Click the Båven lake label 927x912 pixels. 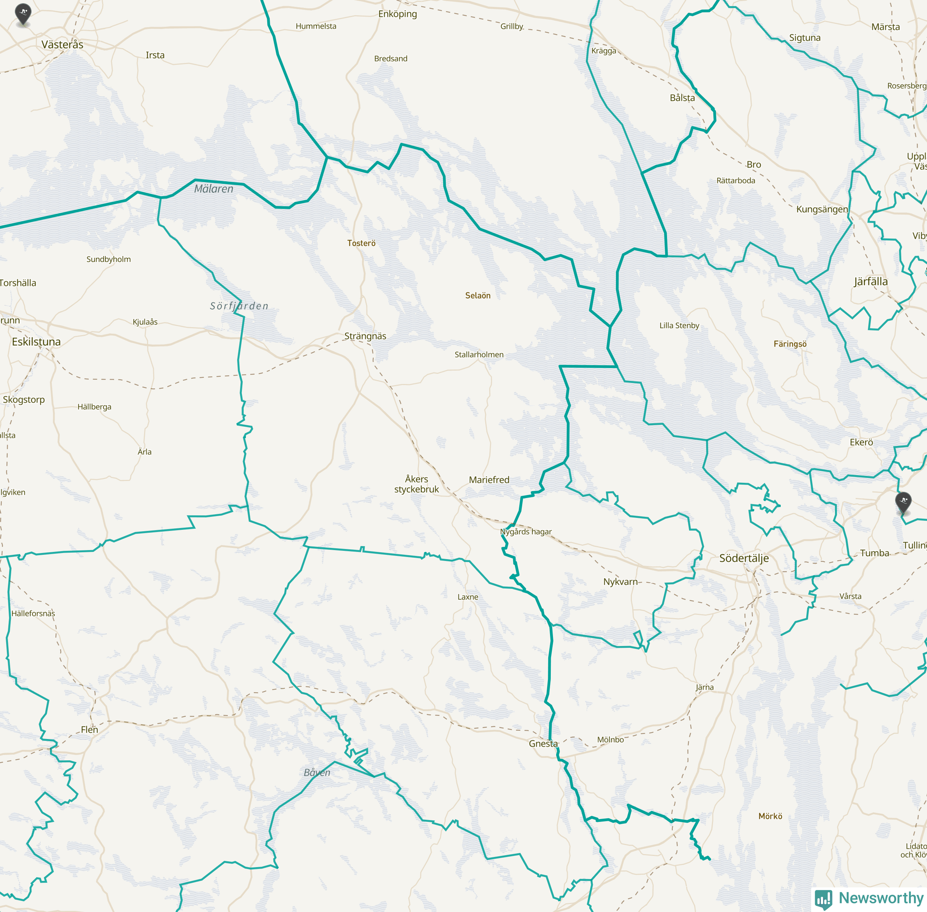click(317, 773)
